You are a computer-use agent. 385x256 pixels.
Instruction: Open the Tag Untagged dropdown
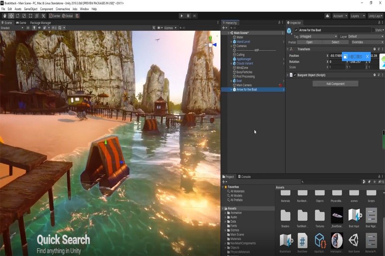pyautogui.click(x=318, y=36)
